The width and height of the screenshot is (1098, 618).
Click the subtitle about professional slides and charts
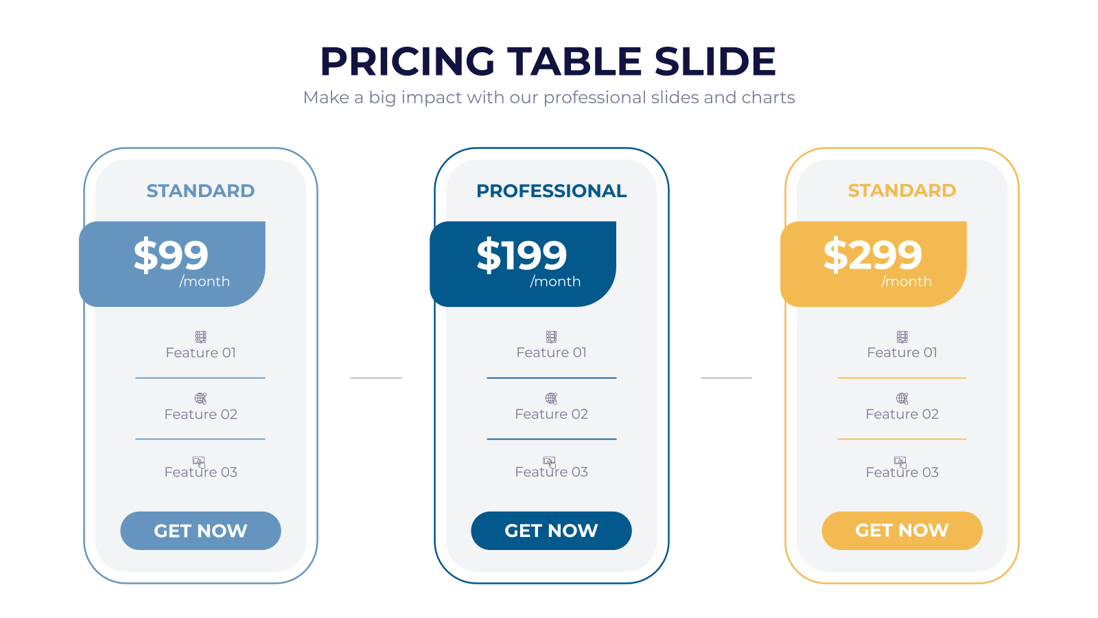click(x=549, y=98)
